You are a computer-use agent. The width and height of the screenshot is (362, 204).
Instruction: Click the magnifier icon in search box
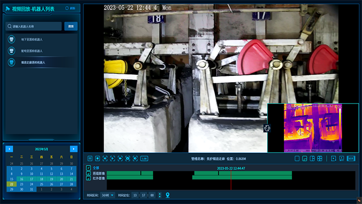10,26
